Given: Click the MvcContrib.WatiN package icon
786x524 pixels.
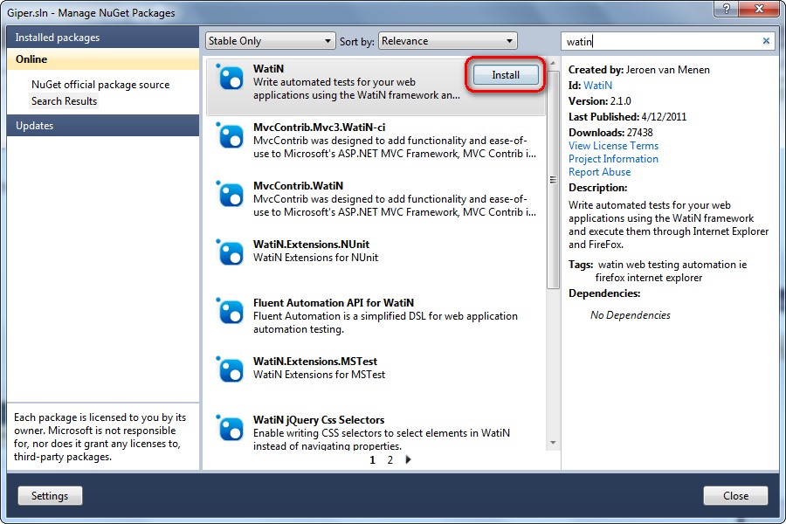Looking at the screenshot, I should (230, 195).
